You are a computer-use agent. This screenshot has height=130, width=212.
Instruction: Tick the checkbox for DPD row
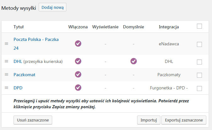click(x=199, y=88)
